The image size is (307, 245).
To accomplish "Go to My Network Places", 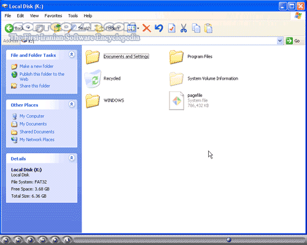I will pos(37,140).
